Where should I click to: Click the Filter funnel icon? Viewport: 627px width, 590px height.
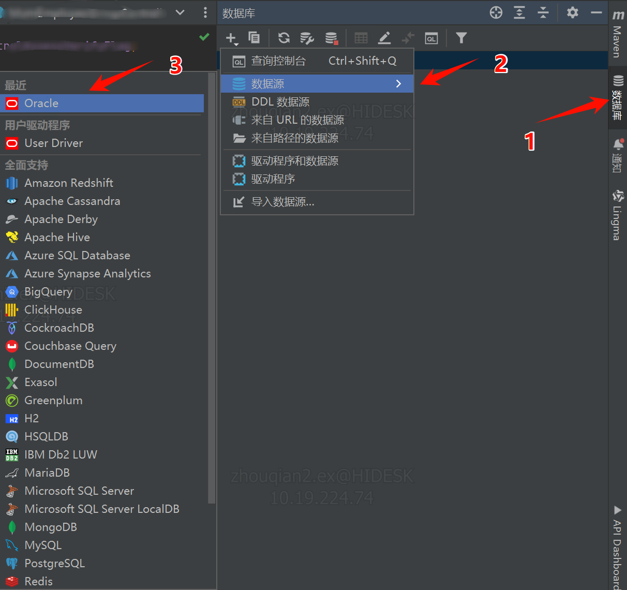click(x=461, y=38)
